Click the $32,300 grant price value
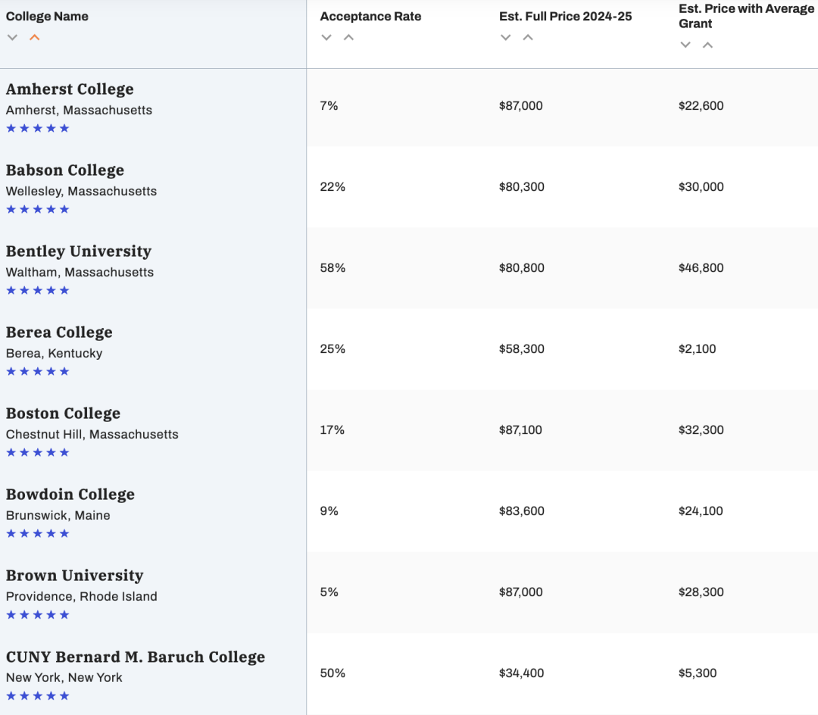 pyautogui.click(x=701, y=429)
